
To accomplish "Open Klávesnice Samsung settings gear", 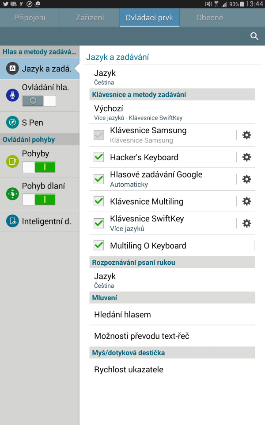I will [x=247, y=135].
